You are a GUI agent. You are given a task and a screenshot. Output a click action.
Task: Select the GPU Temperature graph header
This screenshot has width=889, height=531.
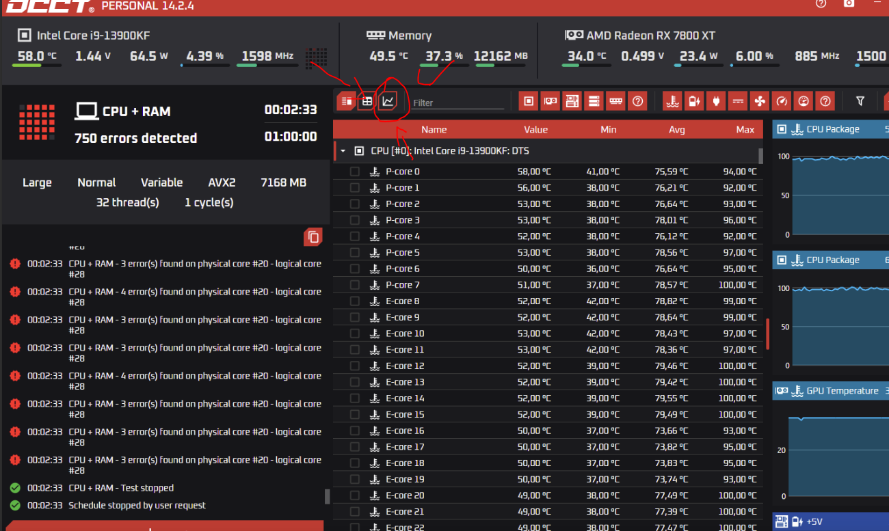(x=830, y=391)
